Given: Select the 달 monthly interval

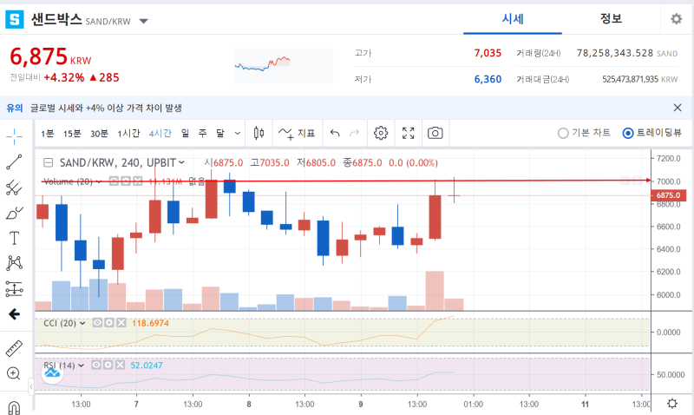Looking at the screenshot, I should [x=220, y=134].
